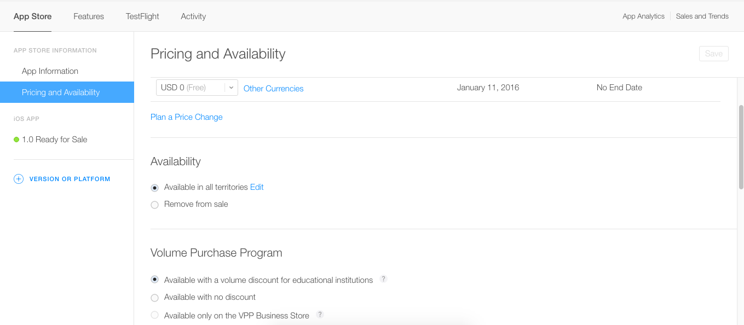744x325 pixels.
Task: Click the No End Date value
Action: click(x=619, y=88)
